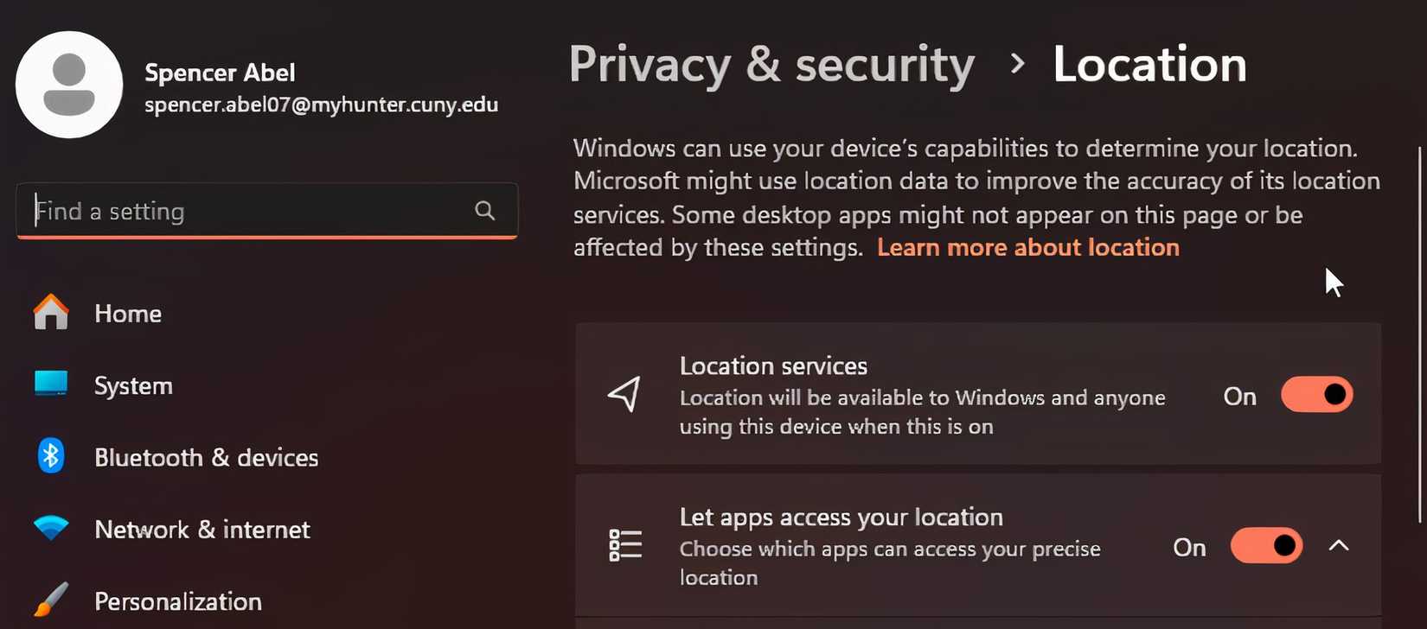Expand the breadcrumb separator chevron
1427x629 pixels.
pyautogui.click(x=1018, y=64)
